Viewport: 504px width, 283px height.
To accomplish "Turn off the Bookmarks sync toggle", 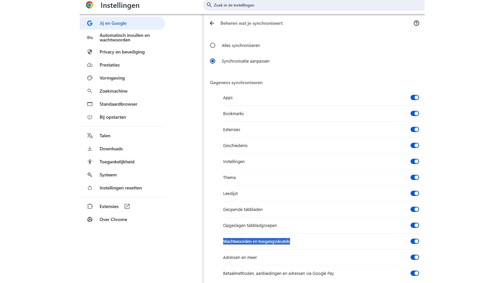I will pos(415,113).
